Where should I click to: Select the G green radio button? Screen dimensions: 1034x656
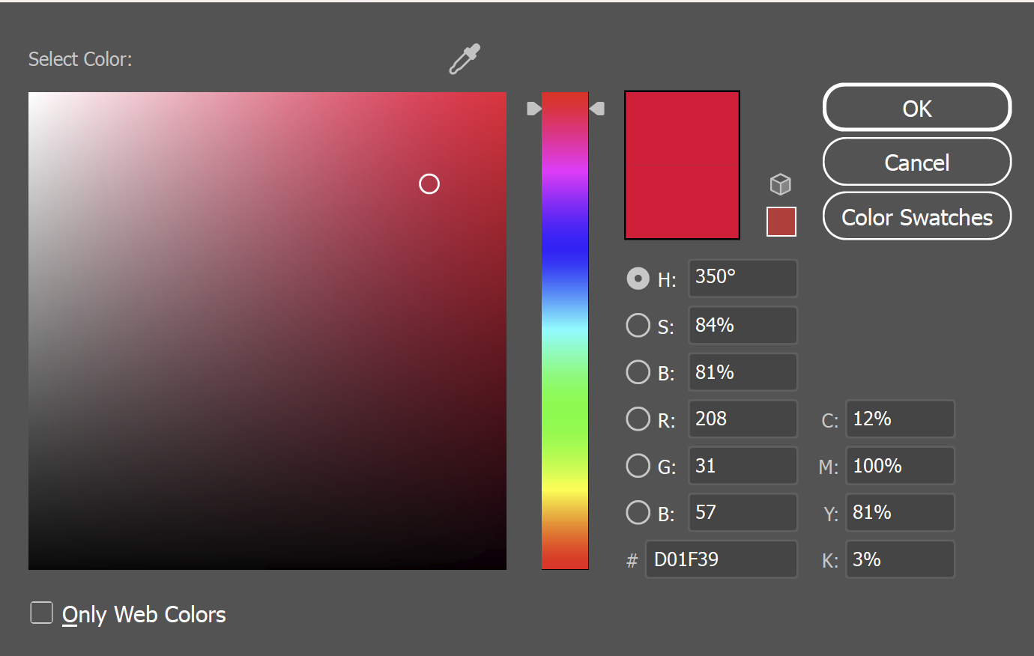point(638,466)
